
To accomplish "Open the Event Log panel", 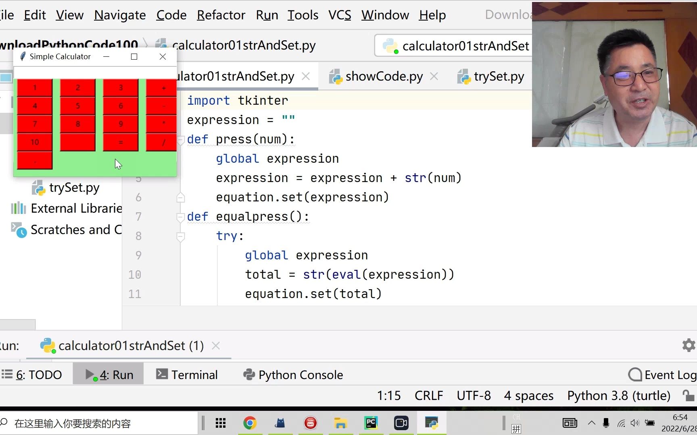I will point(662,375).
